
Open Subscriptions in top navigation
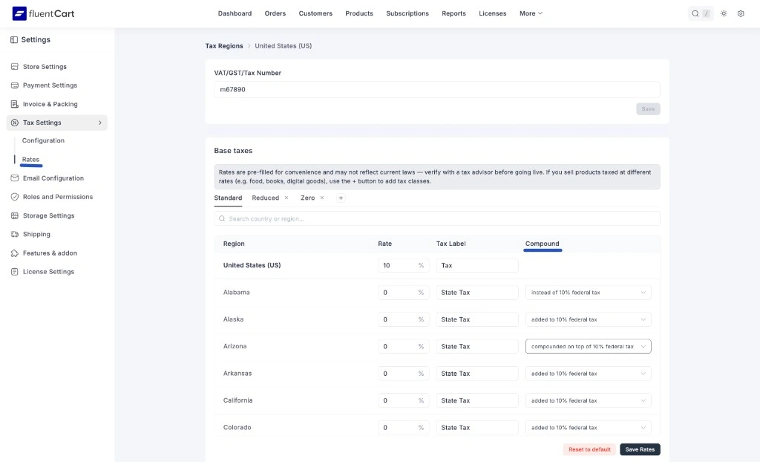pyautogui.click(x=407, y=13)
